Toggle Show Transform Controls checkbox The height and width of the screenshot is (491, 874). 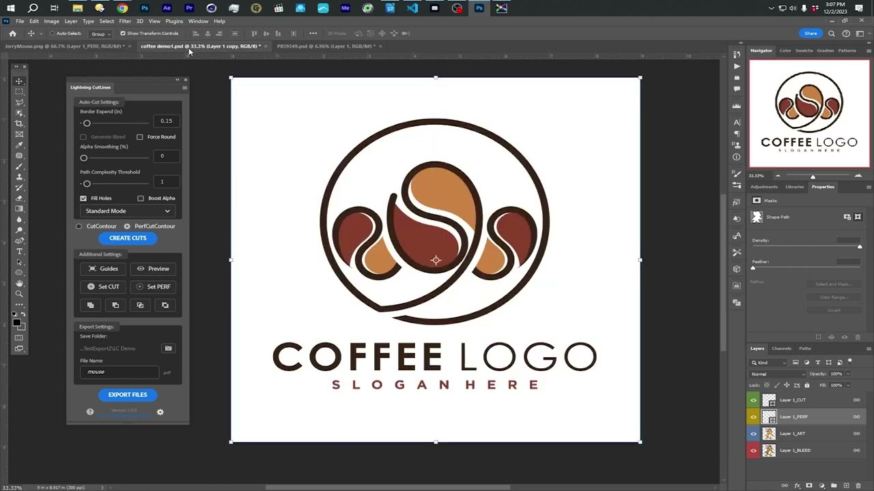pos(123,33)
